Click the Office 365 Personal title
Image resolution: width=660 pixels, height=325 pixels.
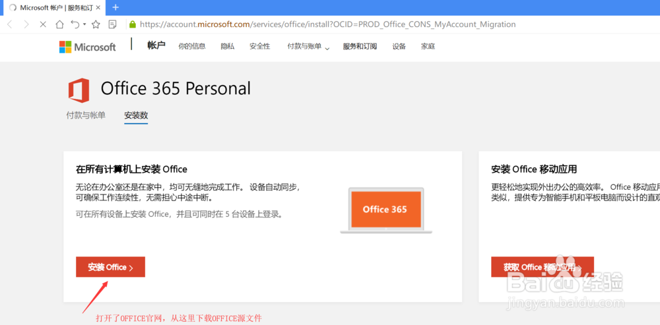176,88
